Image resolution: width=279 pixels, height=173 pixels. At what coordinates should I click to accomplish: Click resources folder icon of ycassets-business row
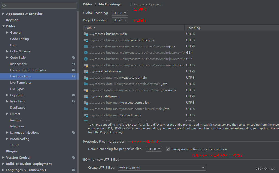(86, 65)
